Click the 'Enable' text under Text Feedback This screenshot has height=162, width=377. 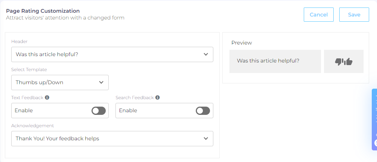24,111
